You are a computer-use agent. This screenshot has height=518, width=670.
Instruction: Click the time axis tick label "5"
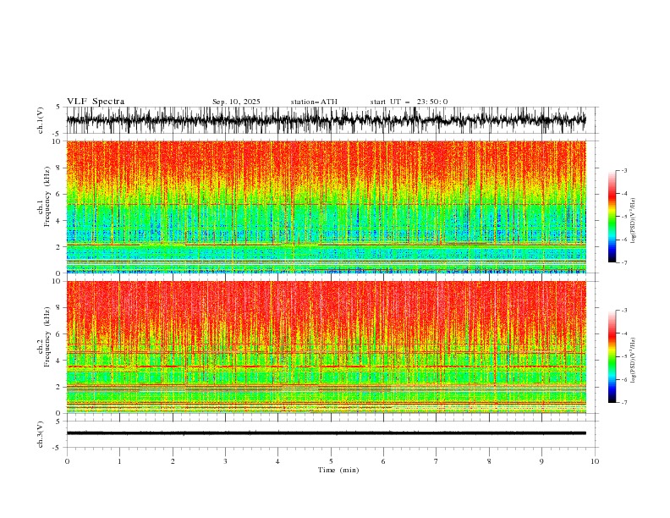coord(331,461)
